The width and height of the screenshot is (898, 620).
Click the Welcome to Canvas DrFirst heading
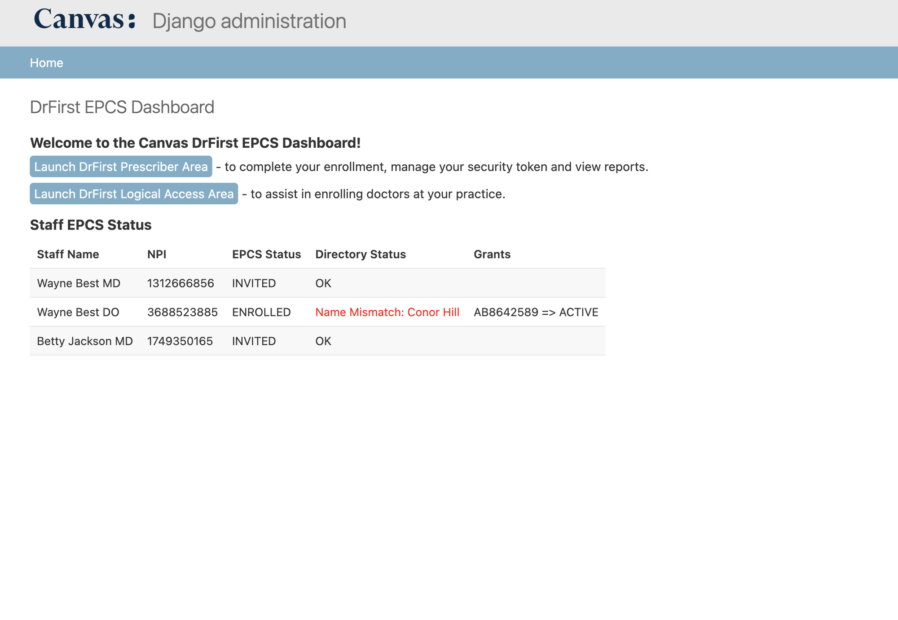[x=195, y=143]
